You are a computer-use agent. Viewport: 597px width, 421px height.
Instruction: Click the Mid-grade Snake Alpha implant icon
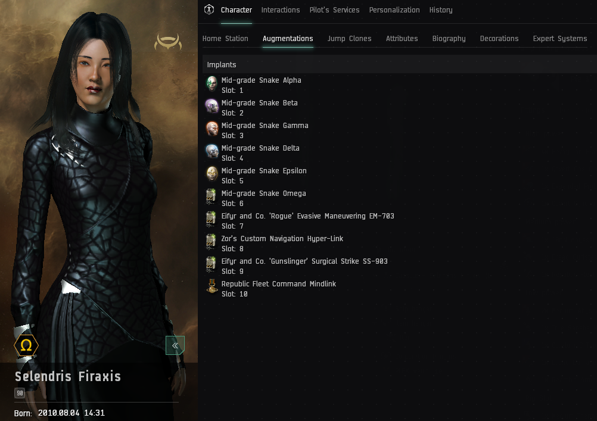click(x=212, y=84)
